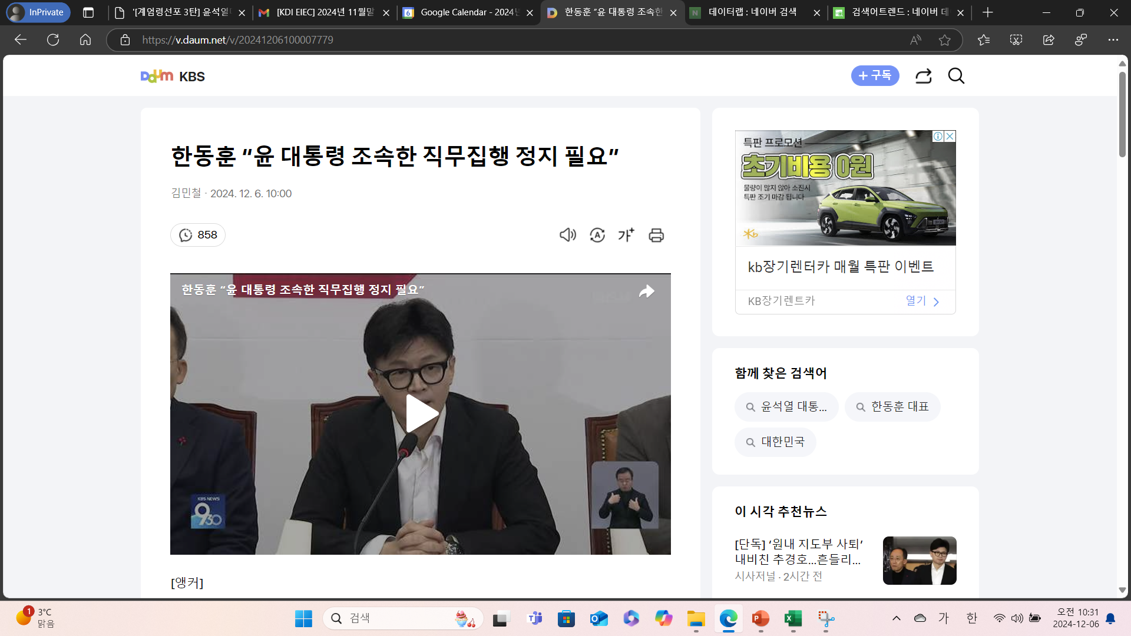
Task: Click the text-to-speech speaker icon
Action: coord(567,235)
